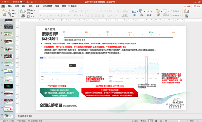Insert a Picture (图片) from the ribbon
The height and width of the screenshot is (122, 202).
tap(134, 11)
